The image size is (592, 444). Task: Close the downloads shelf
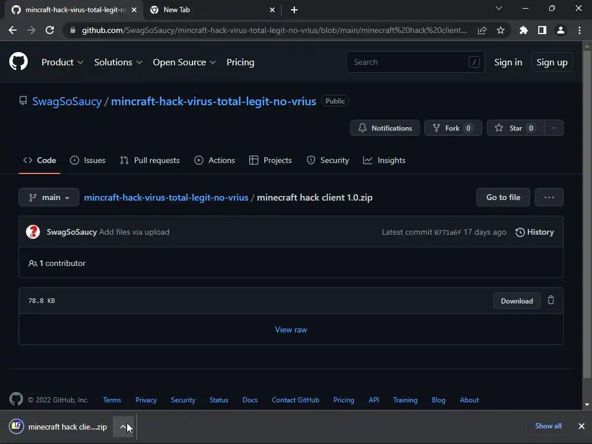[x=582, y=426]
